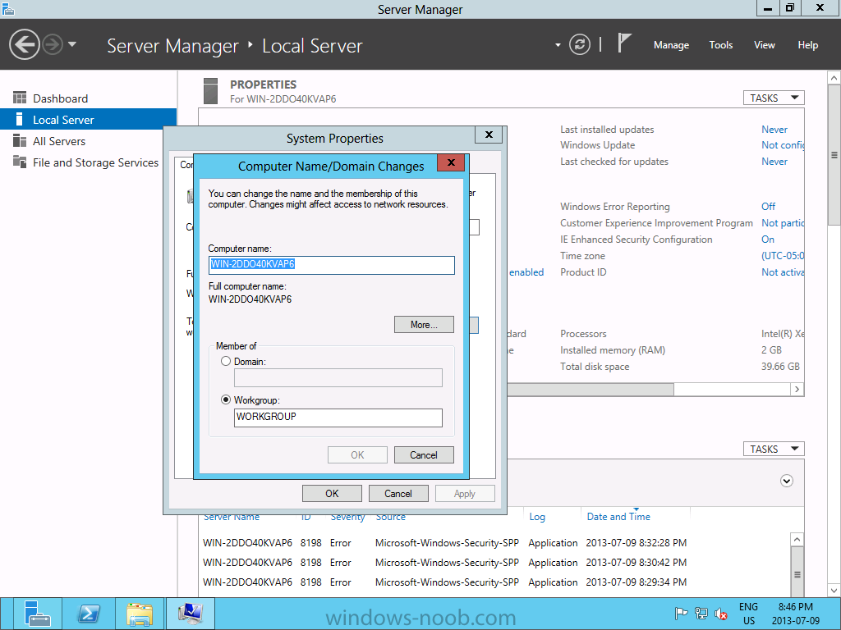Open the navigation history dropdown arrow

[72, 44]
